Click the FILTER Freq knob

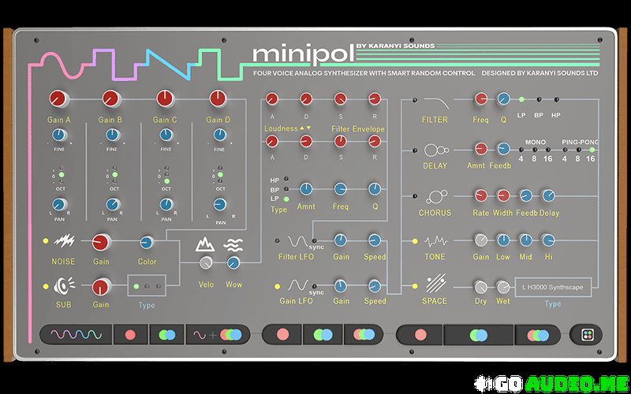481,98
